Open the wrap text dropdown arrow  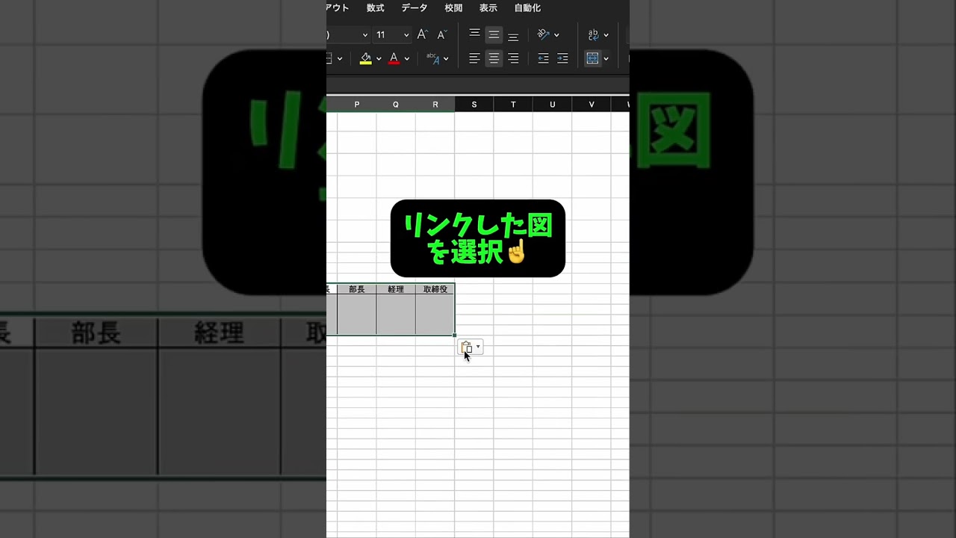pos(606,35)
